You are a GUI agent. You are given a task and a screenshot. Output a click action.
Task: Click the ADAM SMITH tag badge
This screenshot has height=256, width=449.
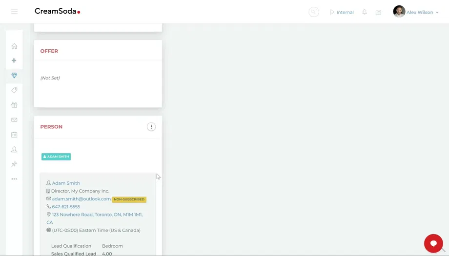56,157
